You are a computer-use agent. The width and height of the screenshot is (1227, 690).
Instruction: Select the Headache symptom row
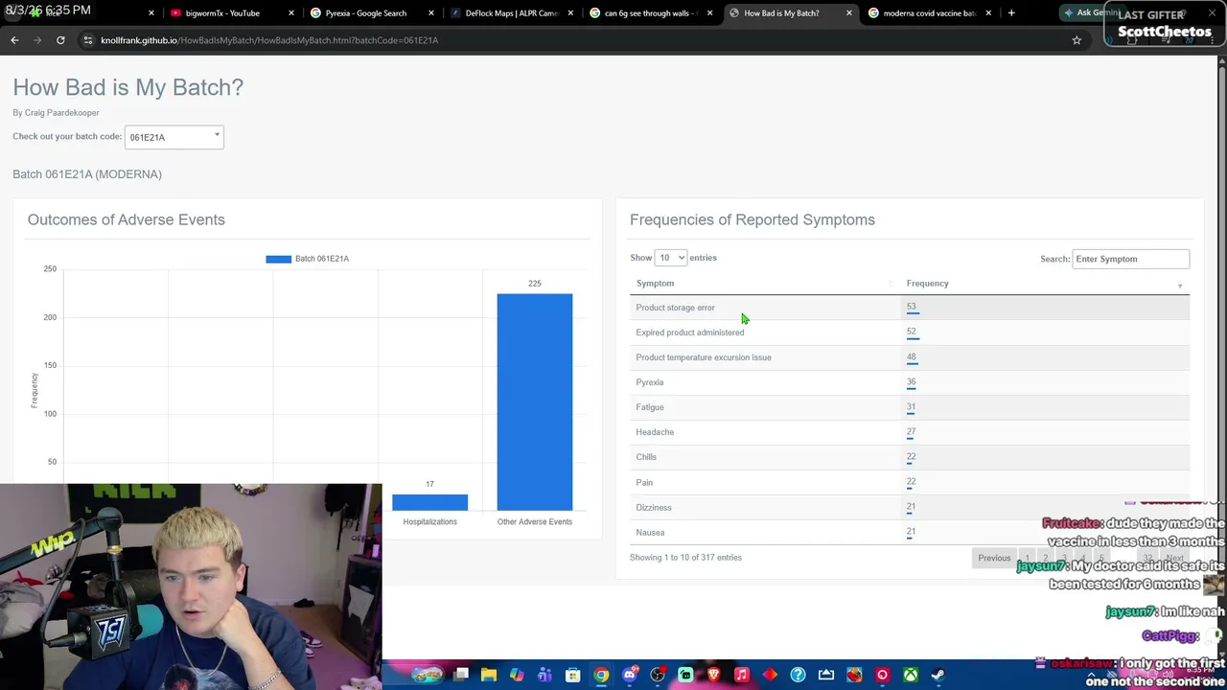pyautogui.click(x=909, y=432)
